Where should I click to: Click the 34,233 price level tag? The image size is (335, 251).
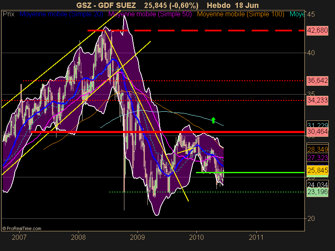pos(317,100)
